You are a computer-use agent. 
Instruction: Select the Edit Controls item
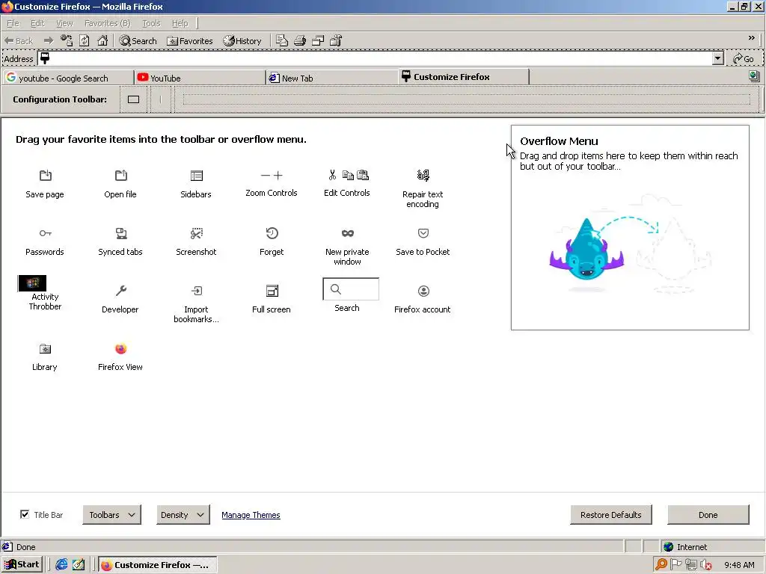347,184
